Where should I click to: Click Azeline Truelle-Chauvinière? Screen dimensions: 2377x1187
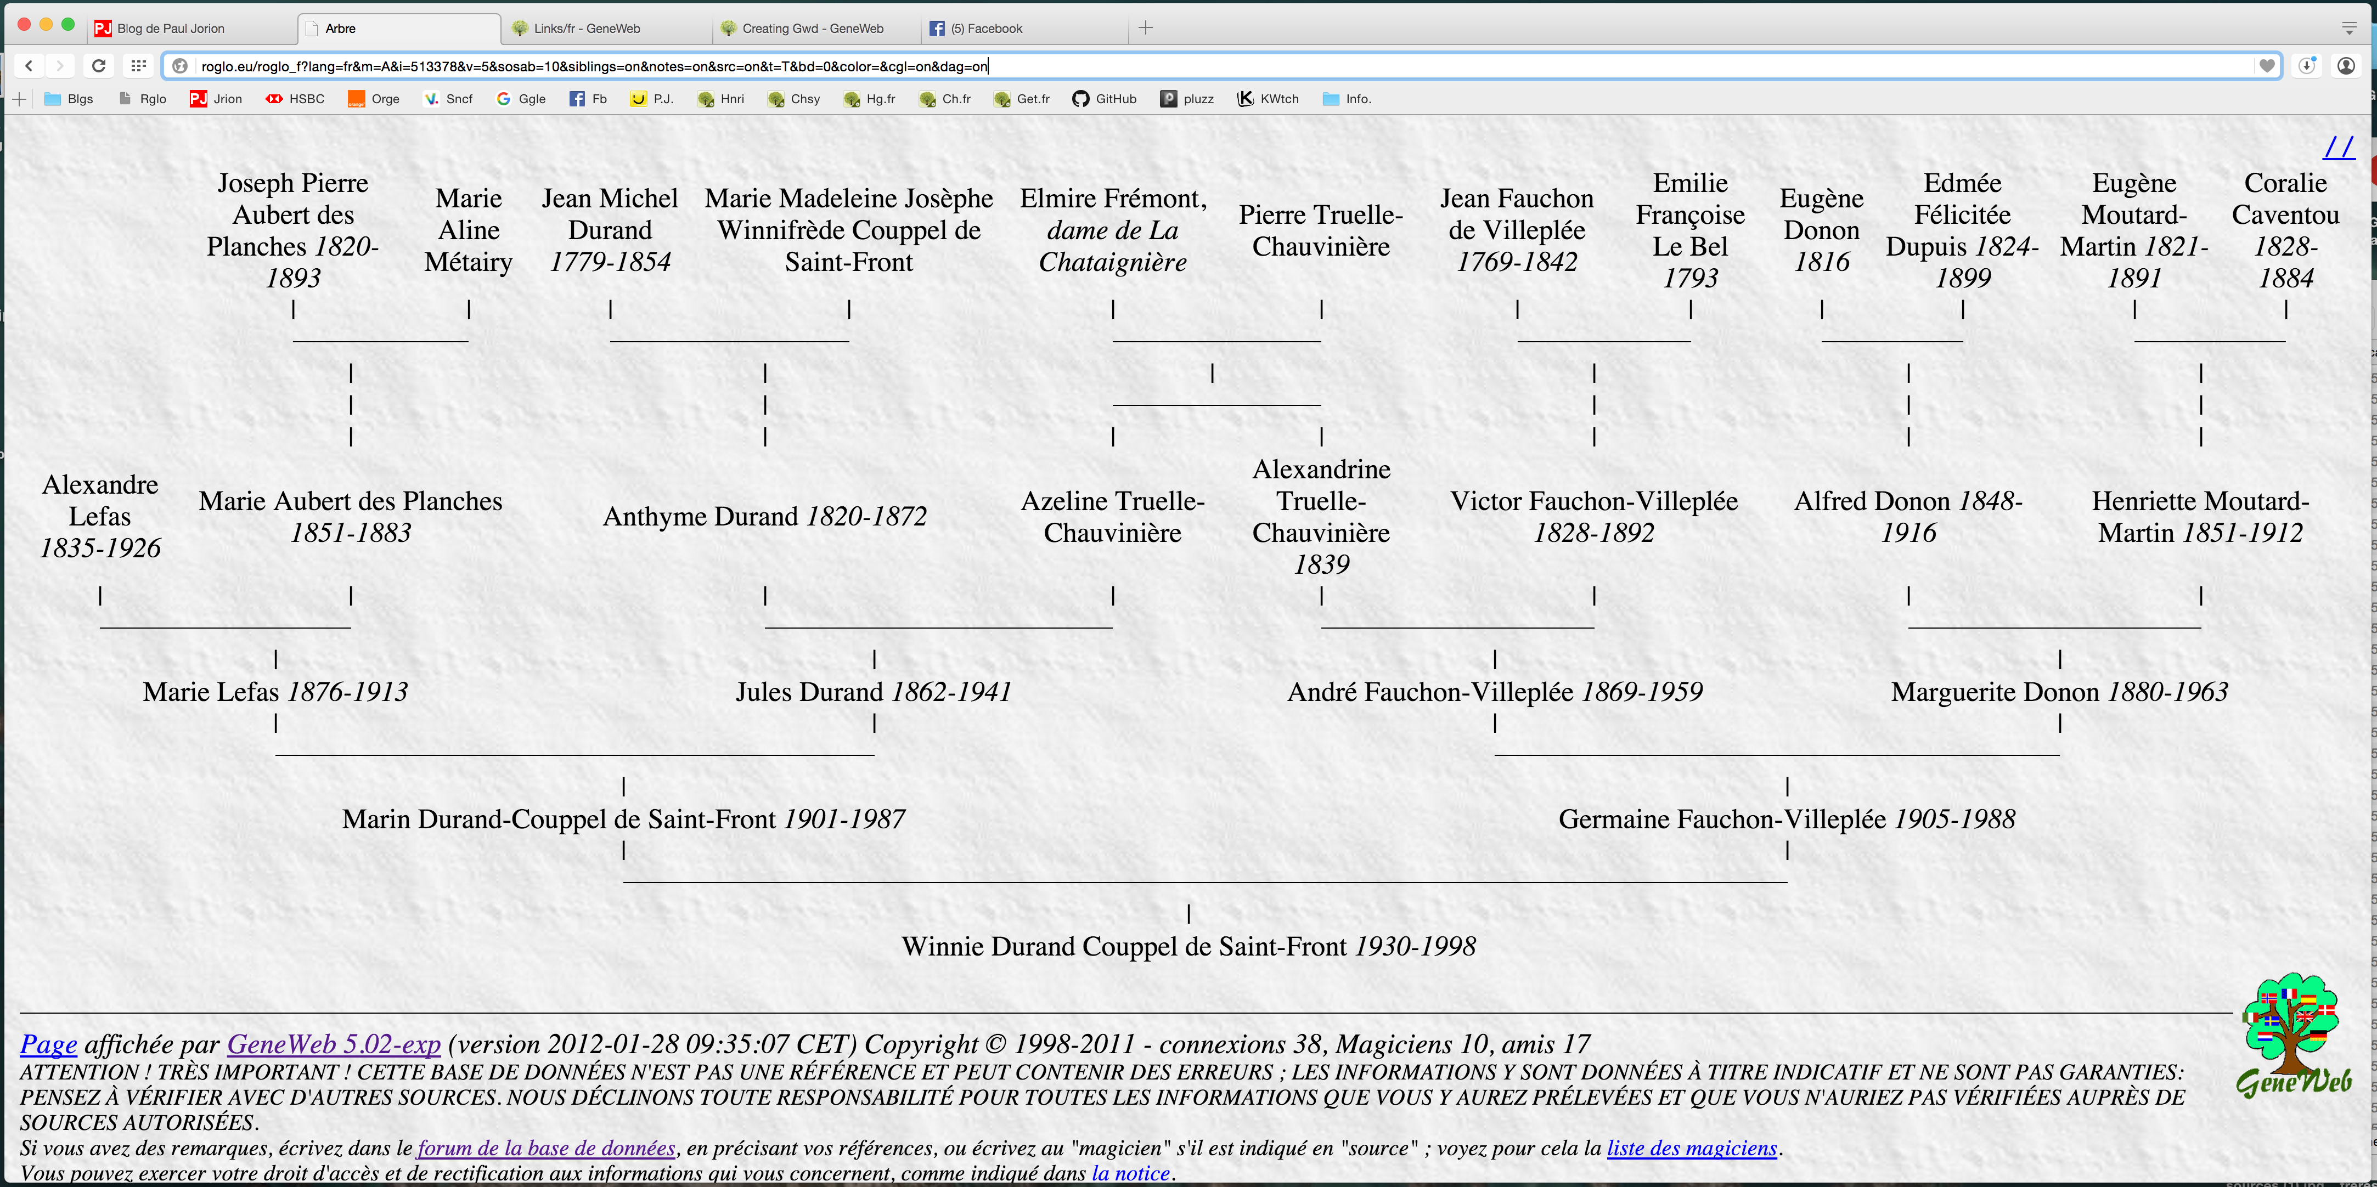1113,517
